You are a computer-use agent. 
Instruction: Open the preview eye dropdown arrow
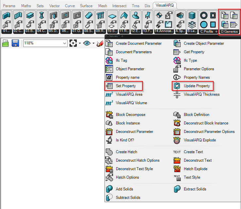pyautogui.click(x=93, y=43)
